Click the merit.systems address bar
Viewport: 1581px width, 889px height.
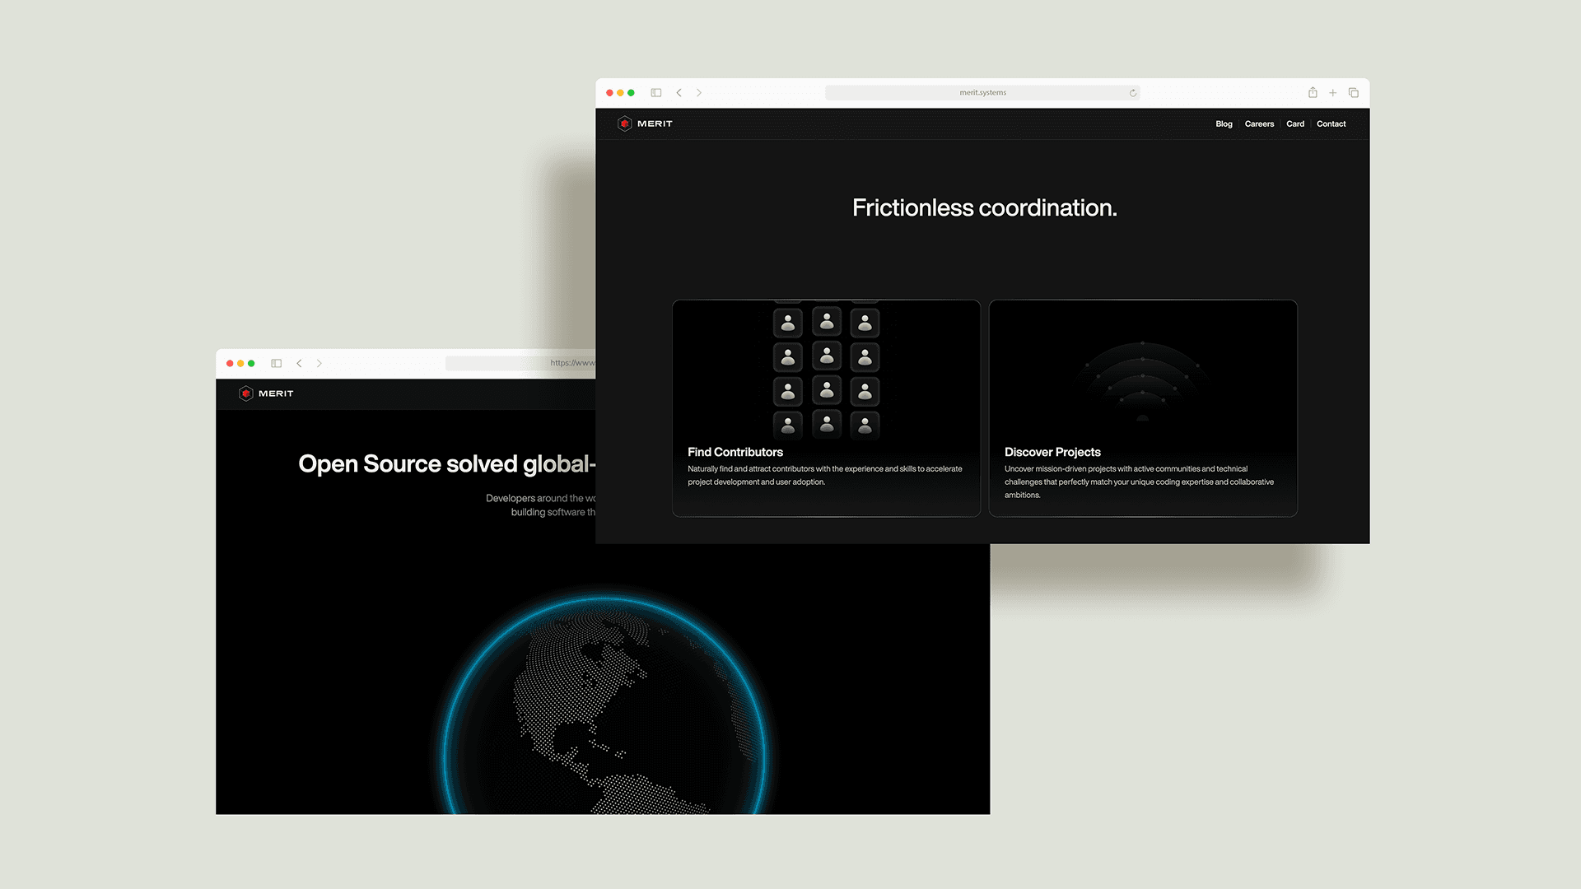[x=982, y=92]
